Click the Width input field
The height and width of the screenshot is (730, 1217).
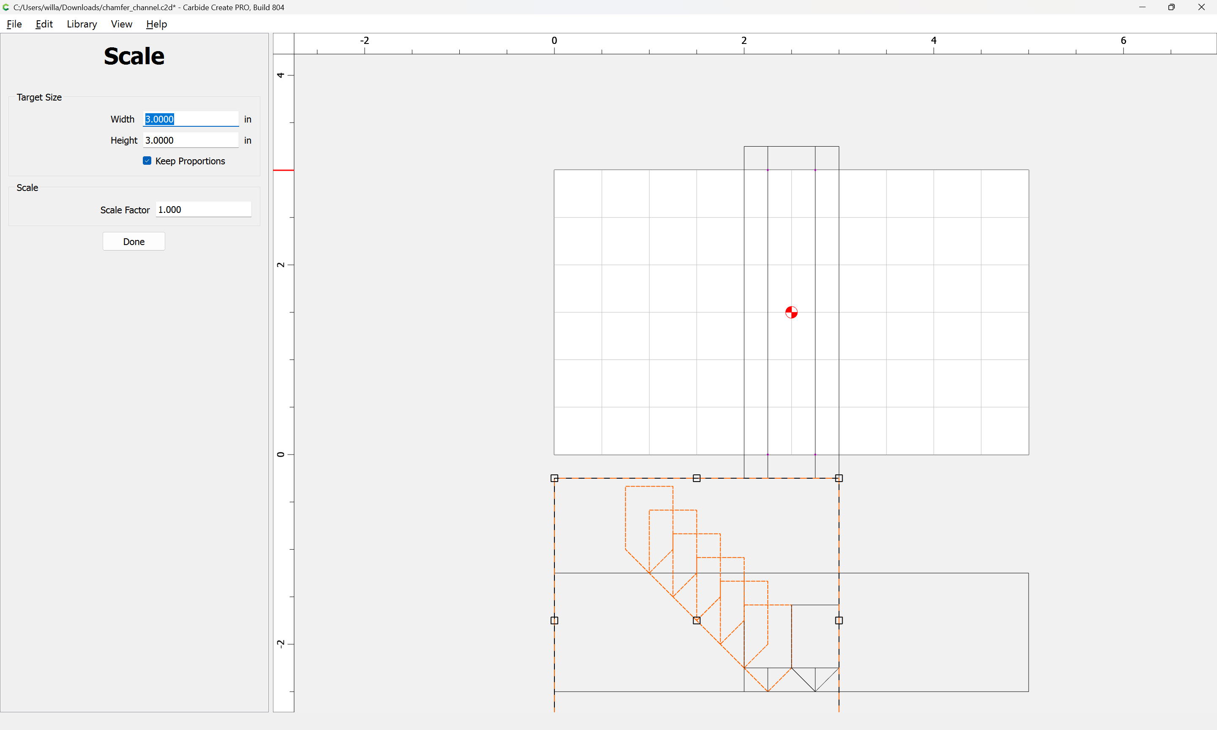pyautogui.click(x=191, y=119)
